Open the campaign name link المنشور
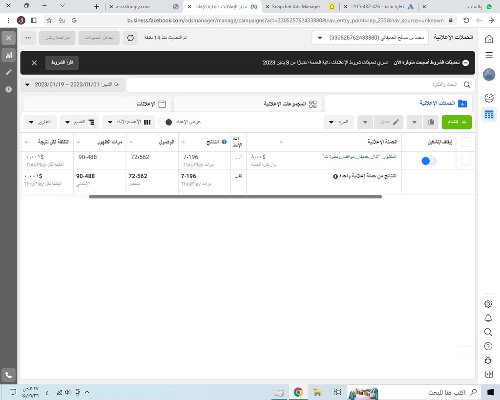The width and height of the screenshot is (500, 400). pos(359,157)
